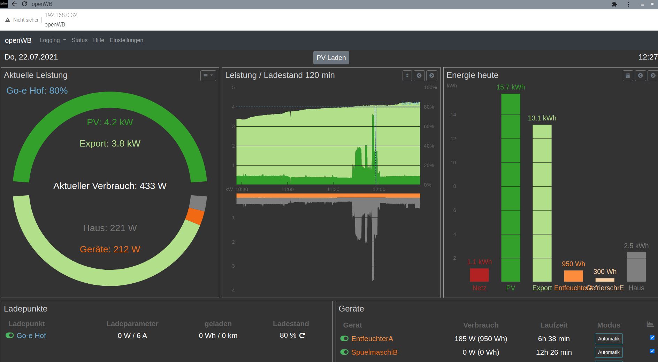Click the Automatik button for EntfeuchterA

609,339
